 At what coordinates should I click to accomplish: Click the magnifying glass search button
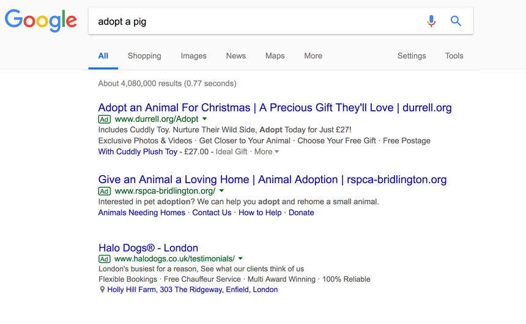point(456,21)
